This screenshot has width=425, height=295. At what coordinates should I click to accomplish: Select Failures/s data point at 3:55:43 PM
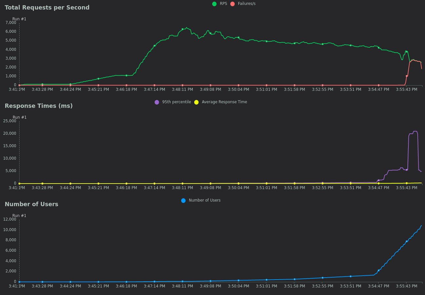(407, 76)
